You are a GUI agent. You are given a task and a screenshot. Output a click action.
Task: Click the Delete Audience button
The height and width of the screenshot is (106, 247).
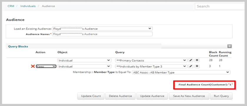pos(120,96)
